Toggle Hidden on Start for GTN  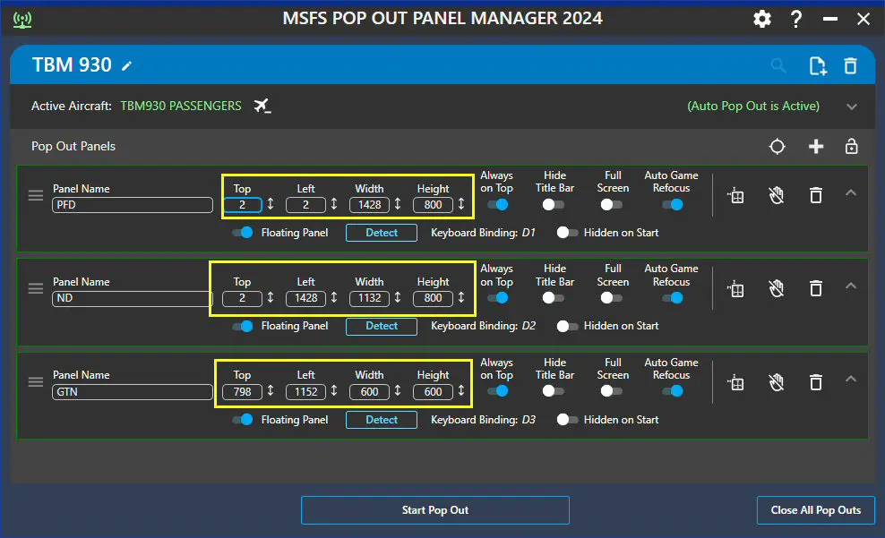(567, 420)
